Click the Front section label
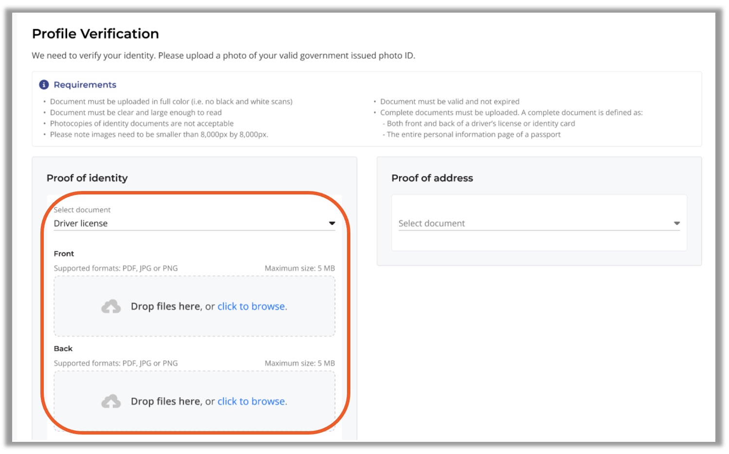Screen dimensions: 729x454 pos(64,254)
